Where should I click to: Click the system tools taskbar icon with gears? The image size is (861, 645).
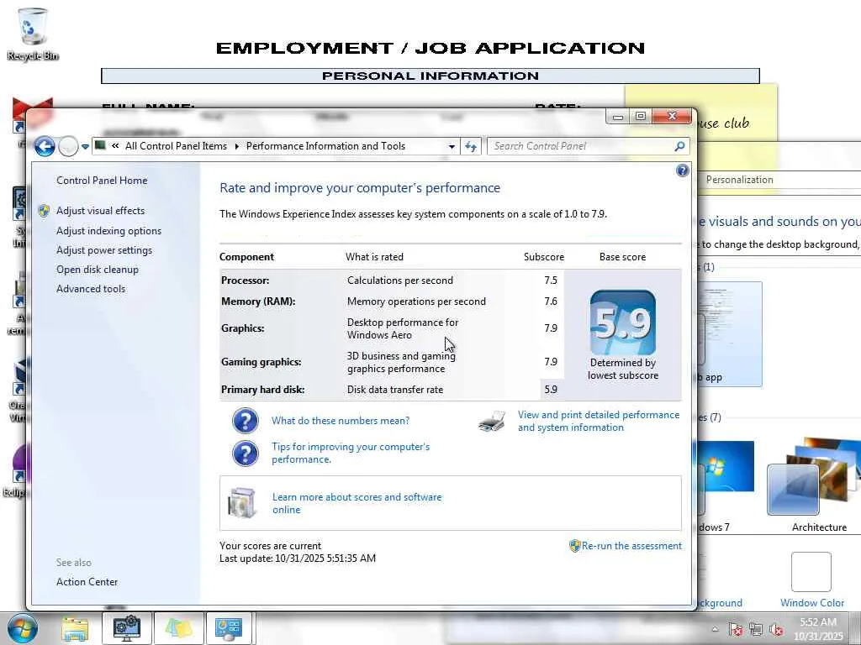coord(127,628)
